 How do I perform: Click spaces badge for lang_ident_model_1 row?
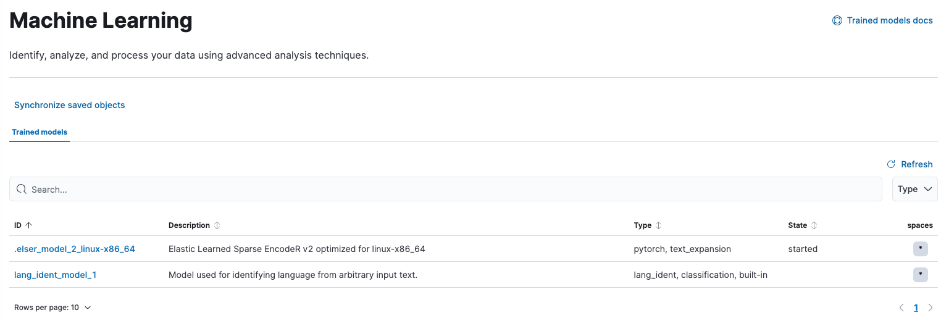pyautogui.click(x=920, y=275)
